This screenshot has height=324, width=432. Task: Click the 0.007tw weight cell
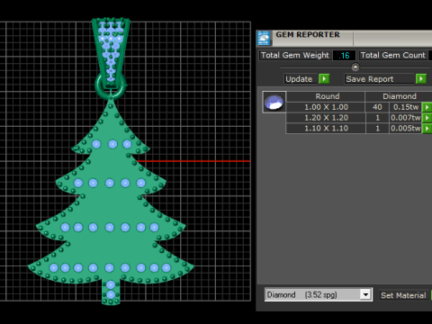pos(406,118)
